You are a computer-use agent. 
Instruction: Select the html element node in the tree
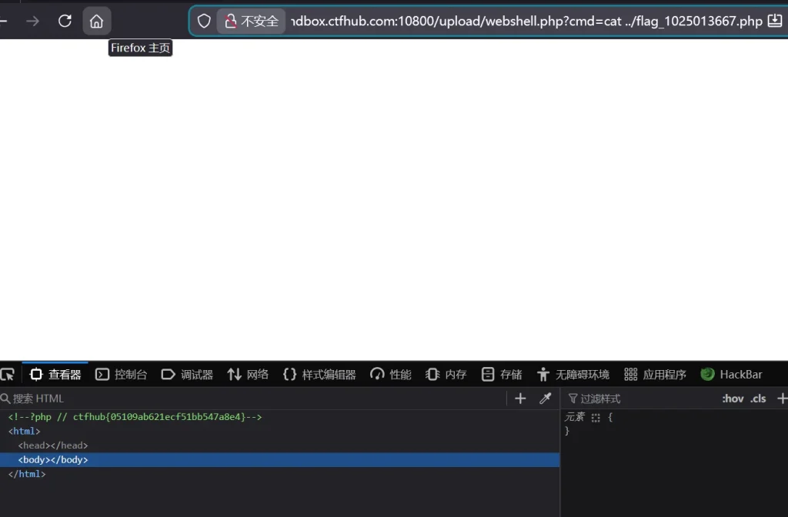[25, 432]
